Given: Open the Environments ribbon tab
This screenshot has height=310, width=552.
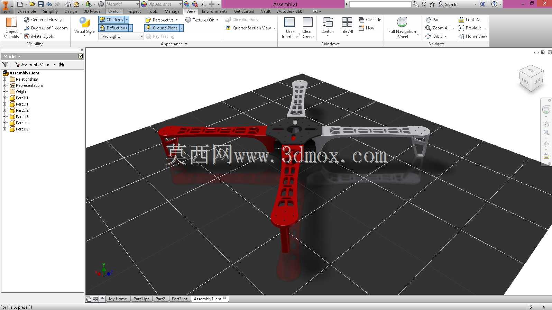Looking at the screenshot, I should pos(214,11).
